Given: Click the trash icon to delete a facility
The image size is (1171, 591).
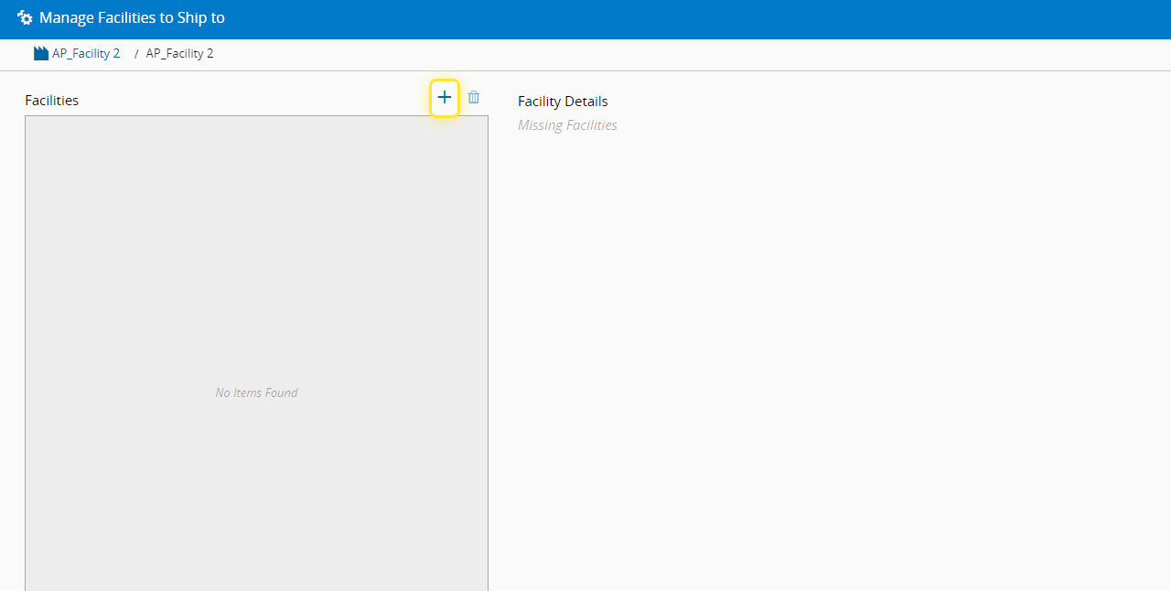Looking at the screenshot, I should 474,97.
